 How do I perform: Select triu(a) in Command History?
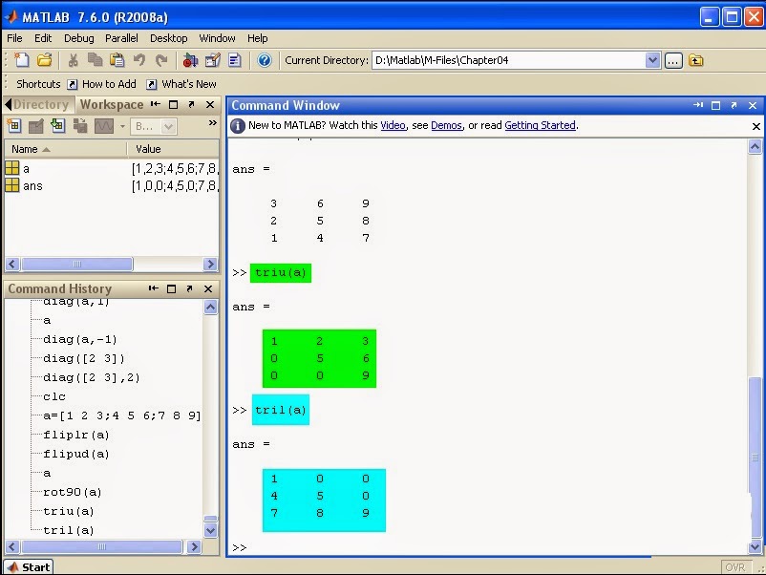pyautogui.click(x=69, y=511)
